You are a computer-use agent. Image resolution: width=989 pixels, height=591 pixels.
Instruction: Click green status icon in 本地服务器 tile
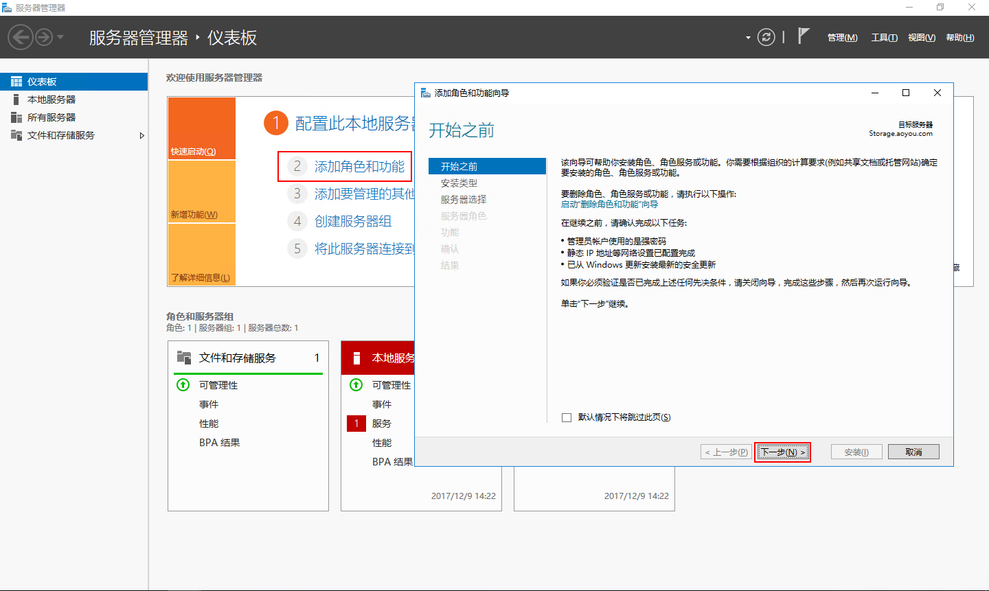[356, 384]
